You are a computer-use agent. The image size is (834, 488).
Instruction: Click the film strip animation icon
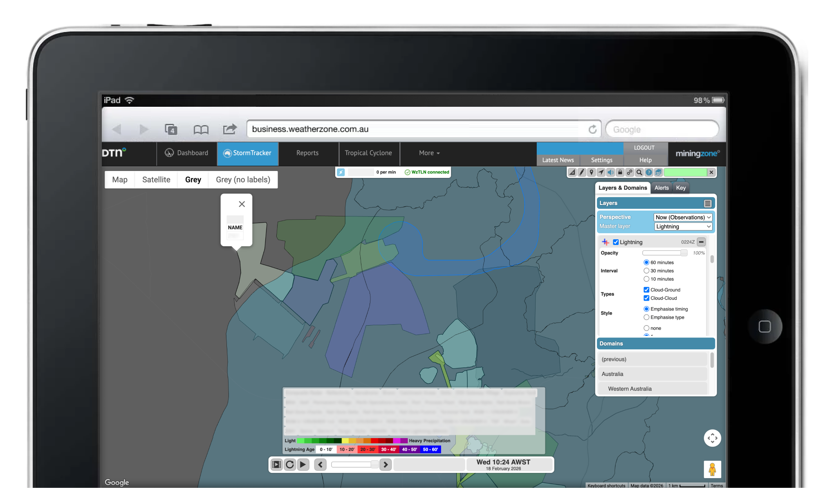(277, 465)
